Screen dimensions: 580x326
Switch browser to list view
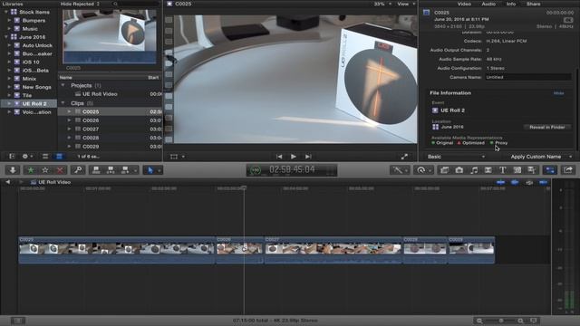pyautogui.click(x=59, y=157)
